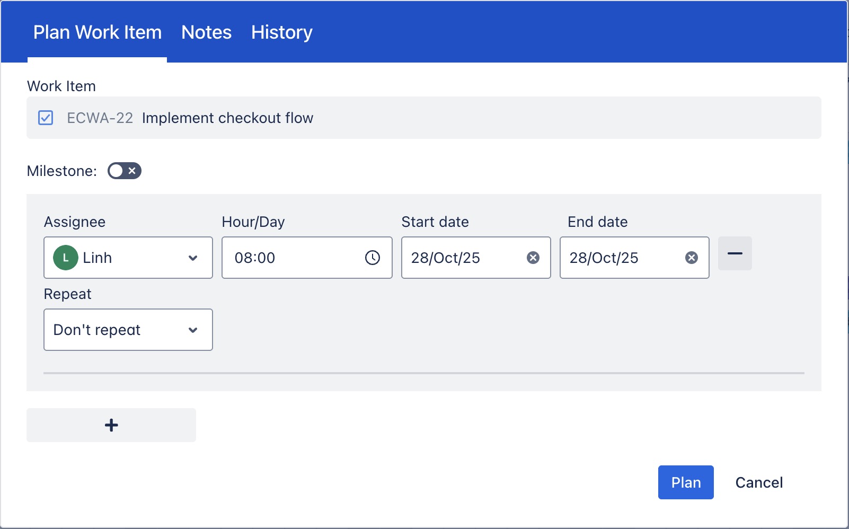Click the Start date text 28/Oct/25
The image size is (849, 529).
[x=446, y=258]
